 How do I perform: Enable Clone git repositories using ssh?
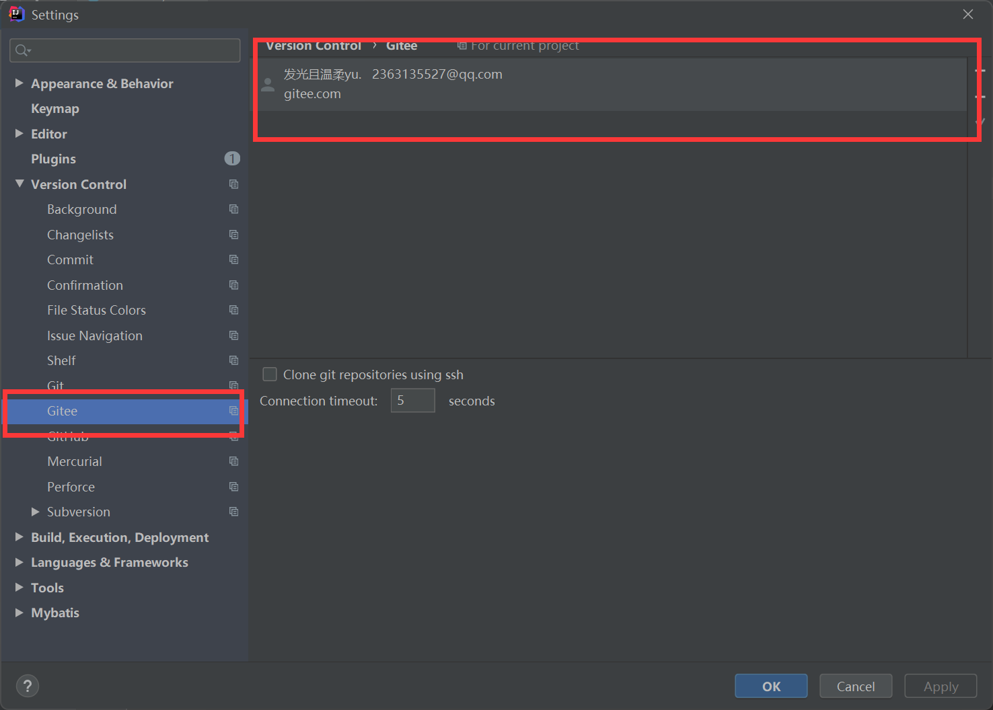pos(270,374)
